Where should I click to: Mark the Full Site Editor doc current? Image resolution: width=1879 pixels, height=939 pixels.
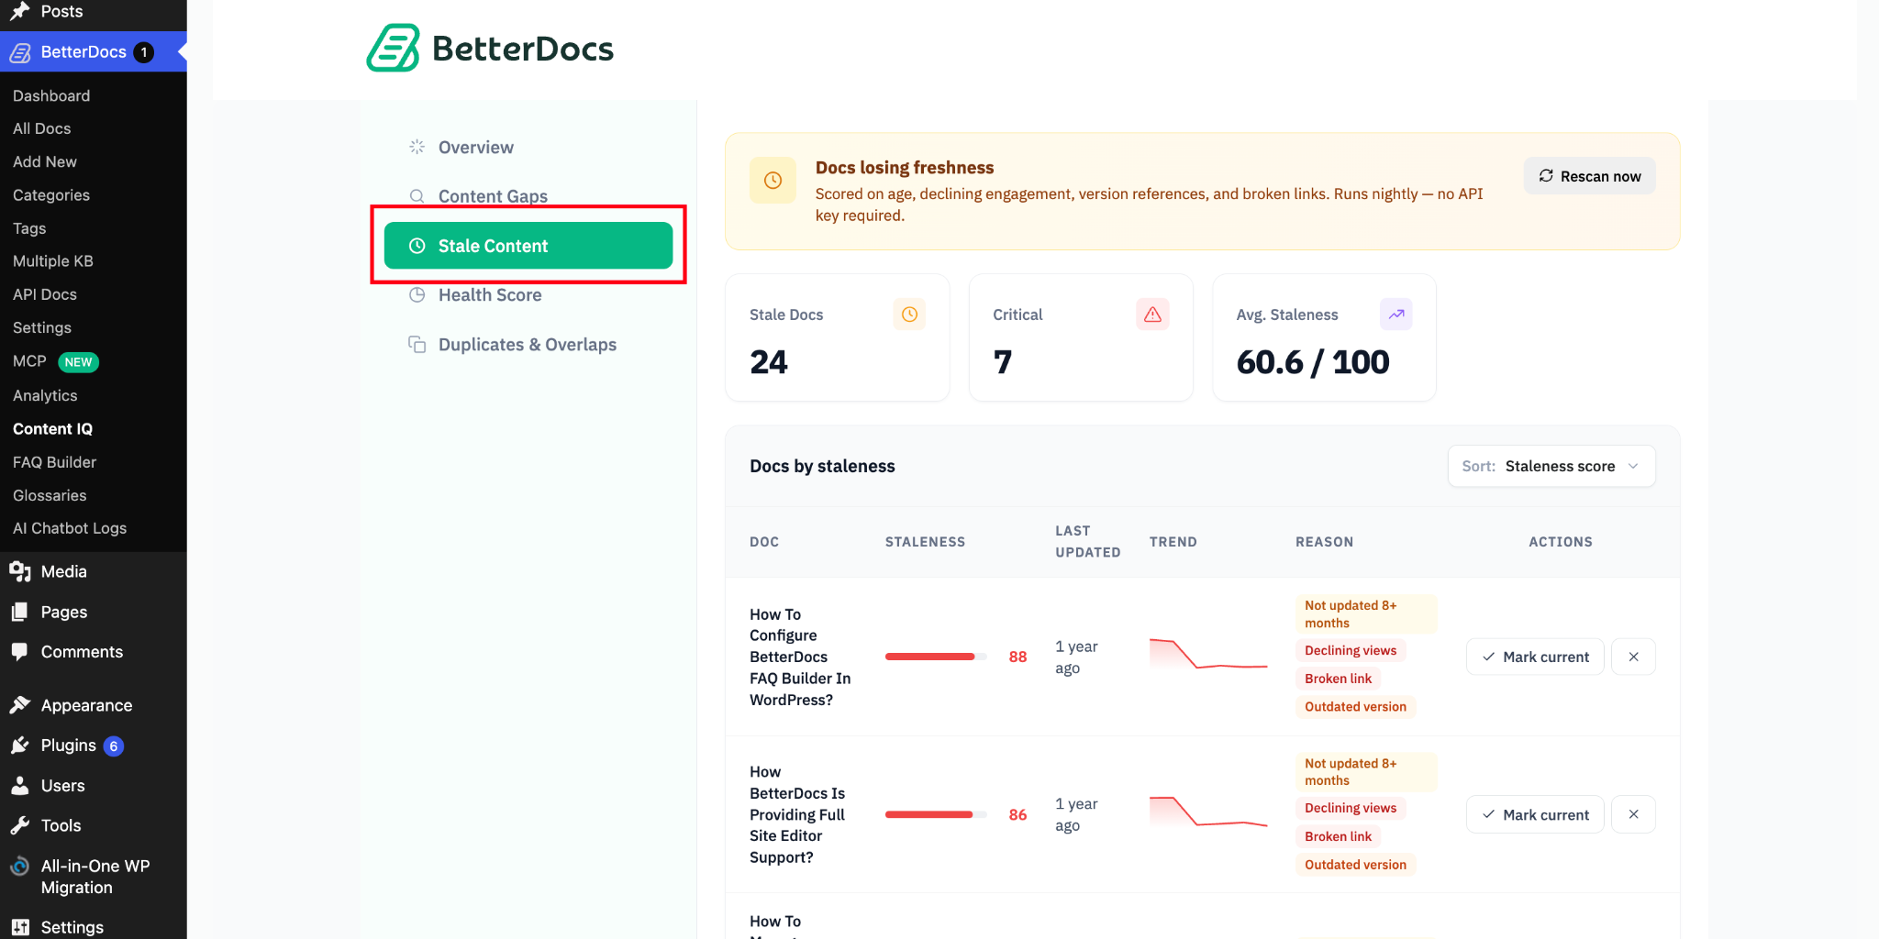[x=1535, y=814]
